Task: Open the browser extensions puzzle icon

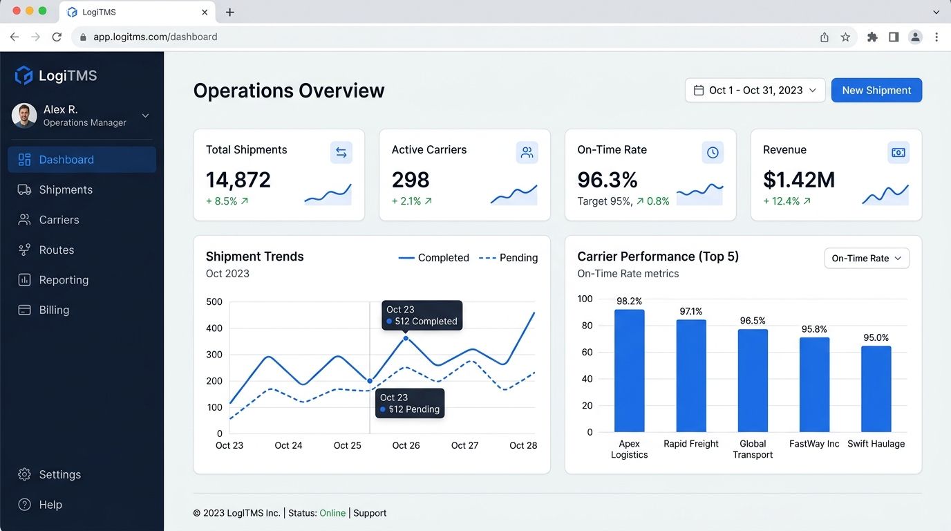Action: point(872,37)
